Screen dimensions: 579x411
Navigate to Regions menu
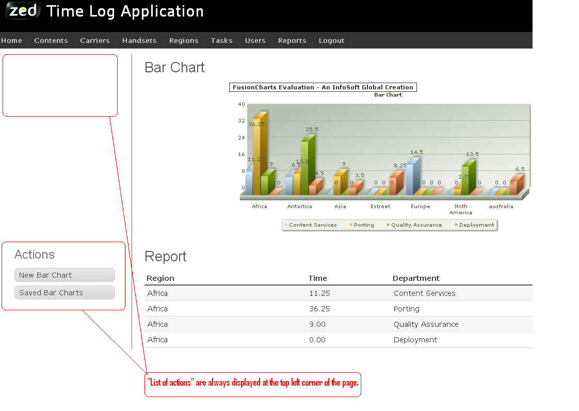tap(184, 40)
